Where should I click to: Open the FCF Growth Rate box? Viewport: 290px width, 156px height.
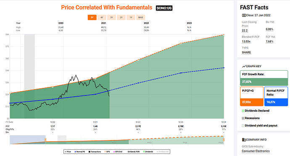264,78
